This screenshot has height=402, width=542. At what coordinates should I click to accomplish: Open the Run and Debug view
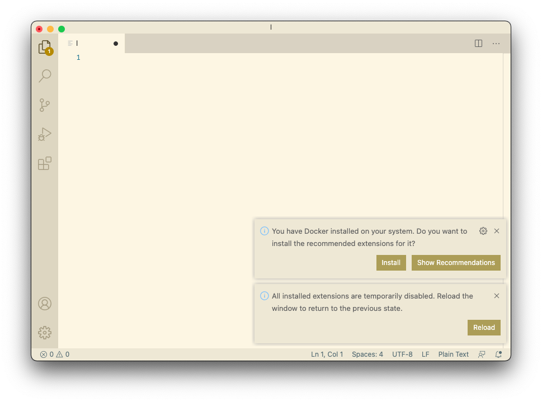coord(45,134)
